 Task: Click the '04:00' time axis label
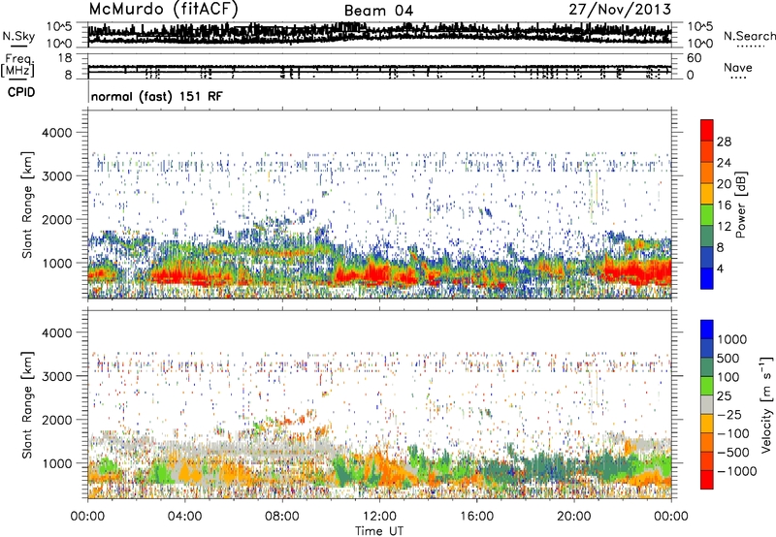pyautogui.click(x=184, y=517)
